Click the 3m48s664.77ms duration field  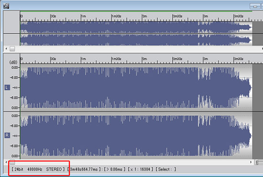(84, 169)
